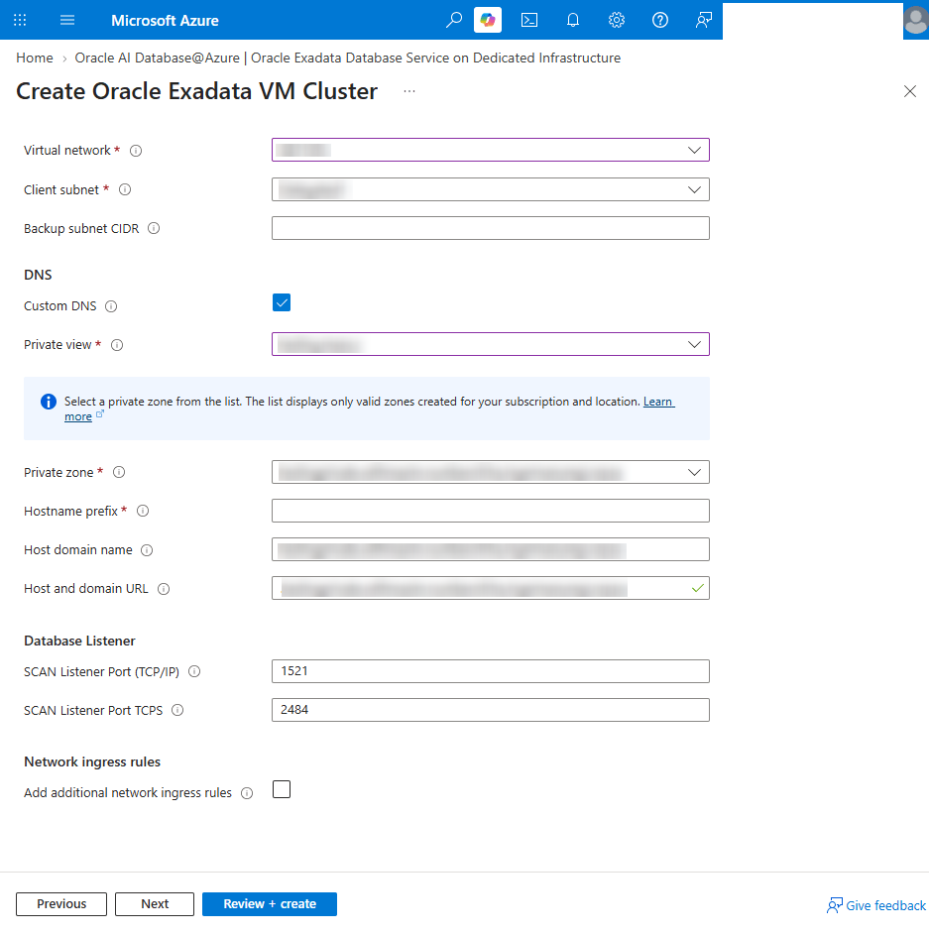This screenshot has height=935, width=929.
Task: Launch Copilot from the top bar
Action: click(488, 20)
